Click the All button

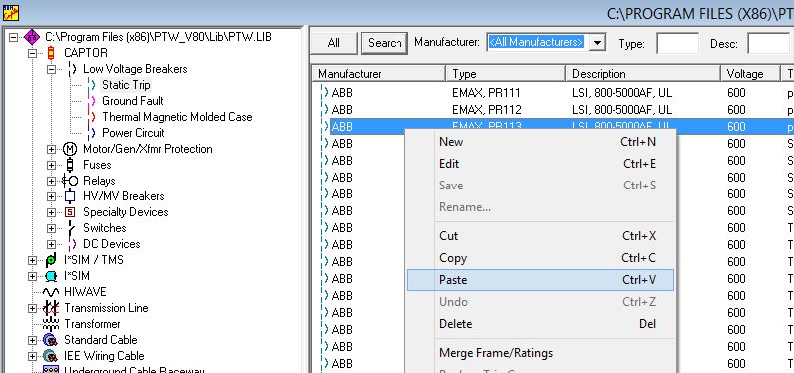334,43
